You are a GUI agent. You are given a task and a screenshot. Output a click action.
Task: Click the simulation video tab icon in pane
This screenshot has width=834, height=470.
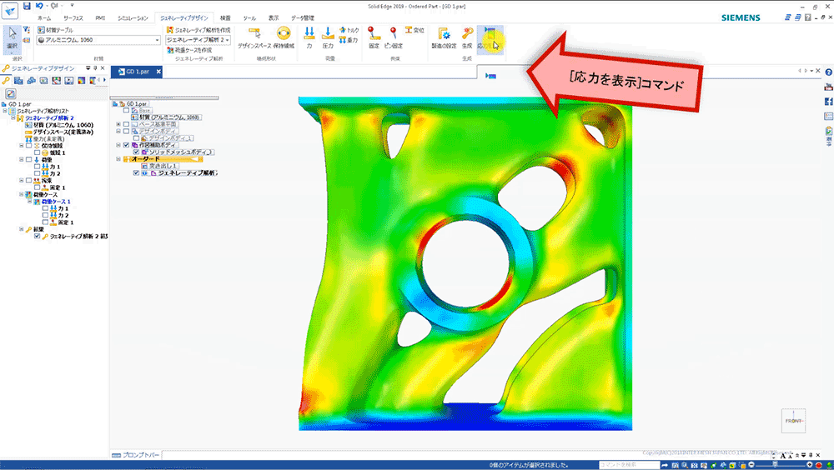coord(69,80)
